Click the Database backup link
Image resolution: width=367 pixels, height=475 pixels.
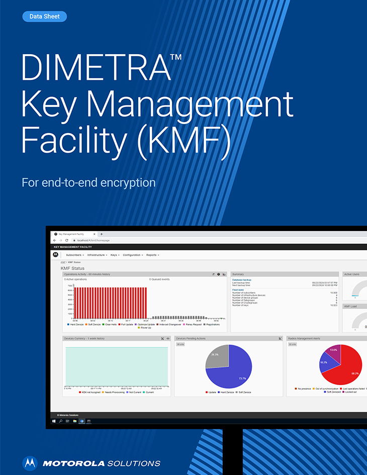(242, 280)
